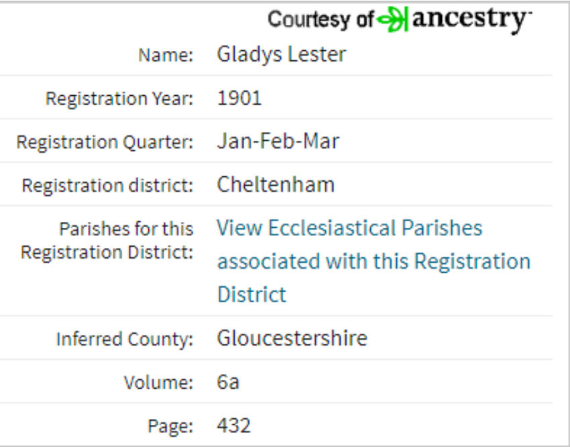The image size is (570, 447).
Task: Click the Gloucestershire inferred county value
Action: (x=292, y=338)
